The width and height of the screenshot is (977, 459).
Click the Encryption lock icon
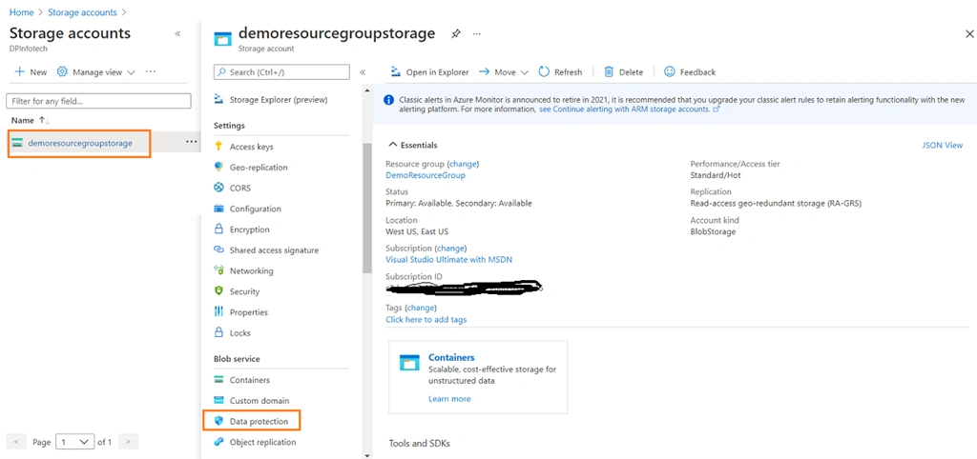(218, 229)
